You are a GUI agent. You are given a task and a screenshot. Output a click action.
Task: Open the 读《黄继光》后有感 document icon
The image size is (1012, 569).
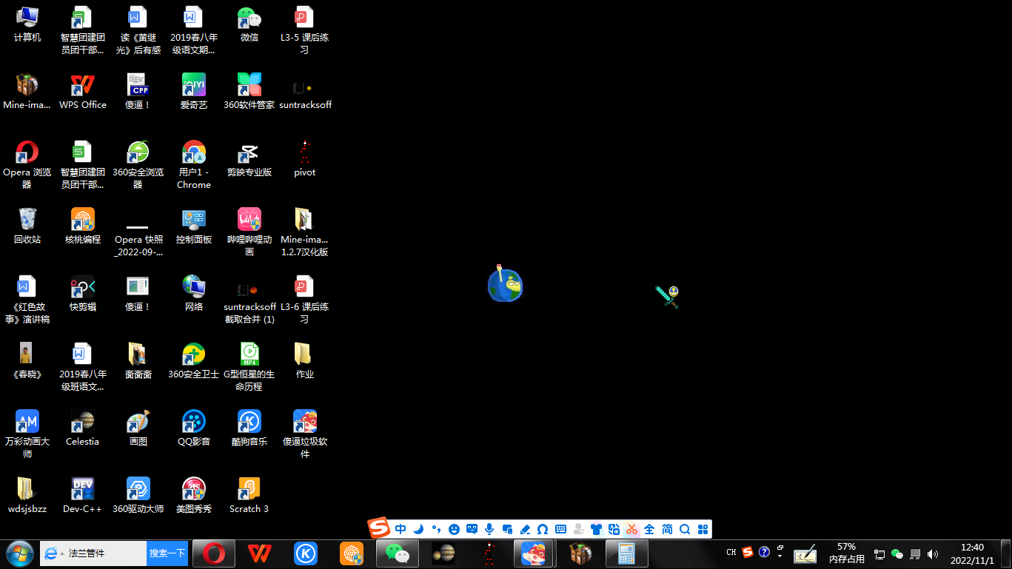(138, 30)
